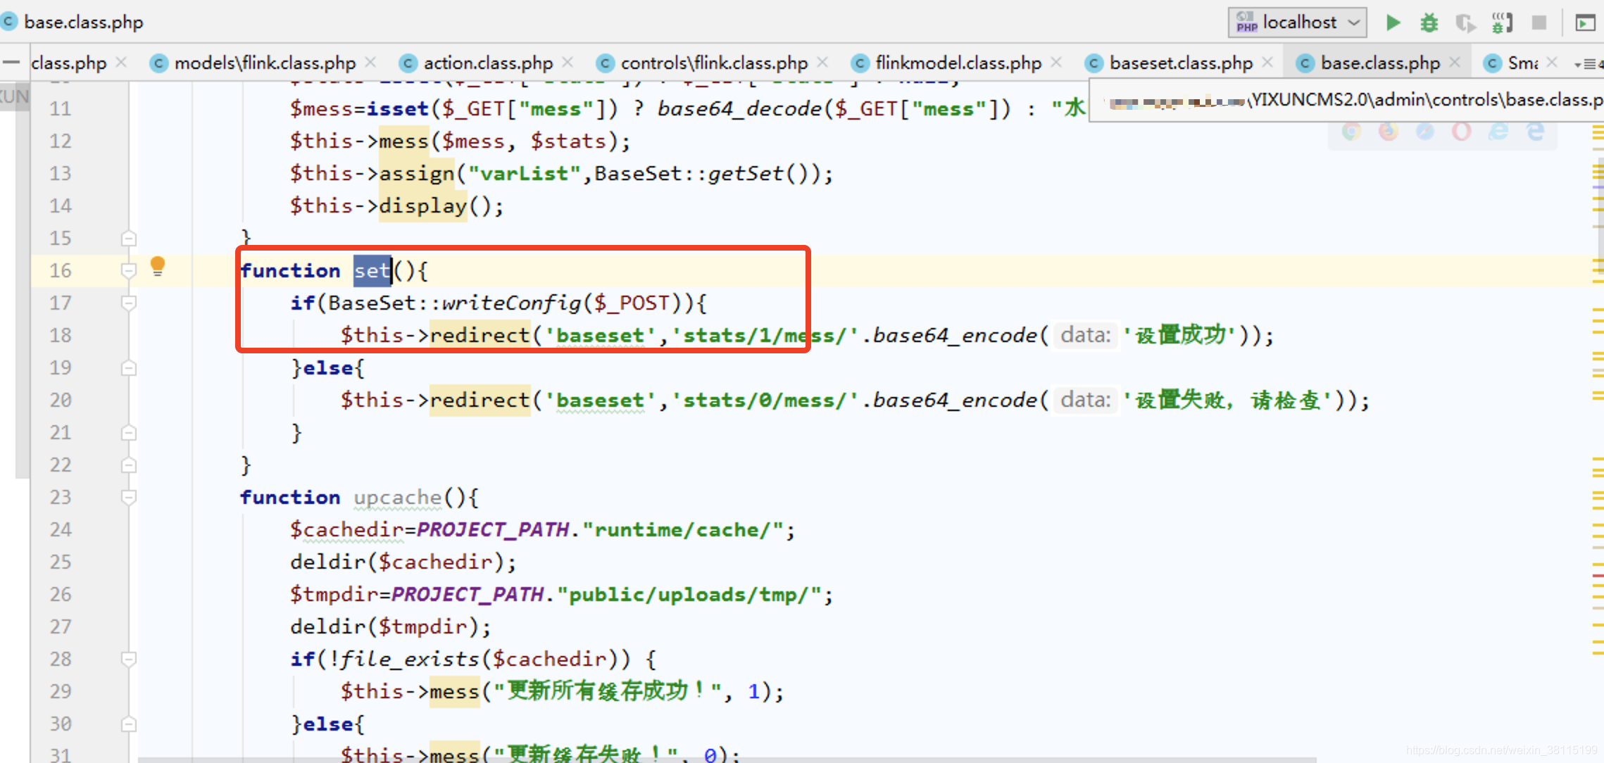Click getSet method call on line 13
This screenshot has width=1604, height=763.
pos(745,173)
